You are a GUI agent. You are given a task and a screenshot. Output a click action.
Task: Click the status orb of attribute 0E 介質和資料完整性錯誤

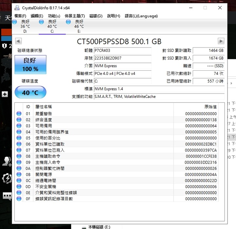(19, 193)
